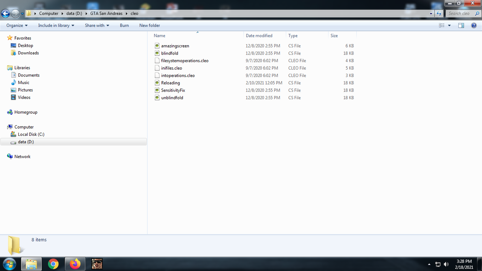Select the inifiles.cleo file icon
Viewport: 482px width, 271px height.
coord(157,68)
